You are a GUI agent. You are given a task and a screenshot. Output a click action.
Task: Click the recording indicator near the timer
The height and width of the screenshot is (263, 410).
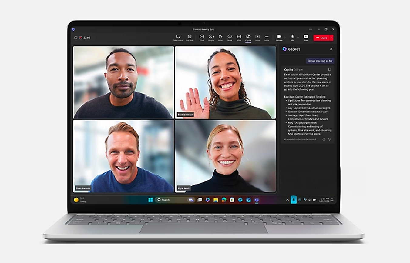point(81,38)
